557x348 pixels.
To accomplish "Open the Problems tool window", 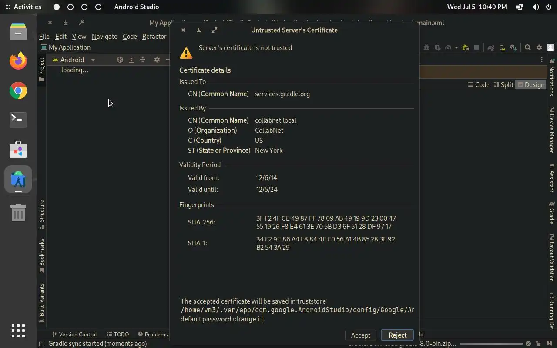I will [153, 334].
